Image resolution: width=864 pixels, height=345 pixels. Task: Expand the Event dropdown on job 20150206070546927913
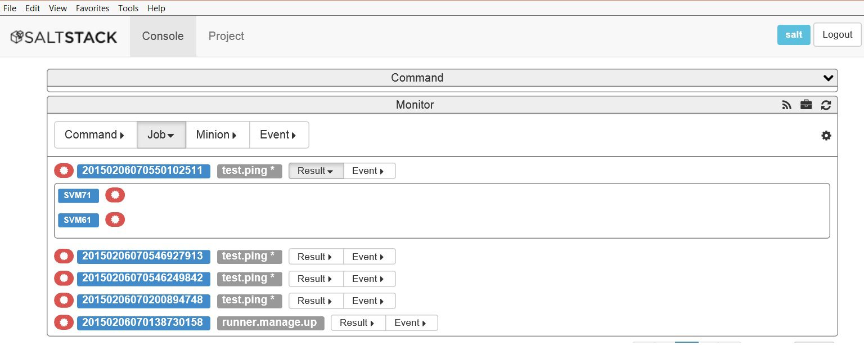coord(368,256)
